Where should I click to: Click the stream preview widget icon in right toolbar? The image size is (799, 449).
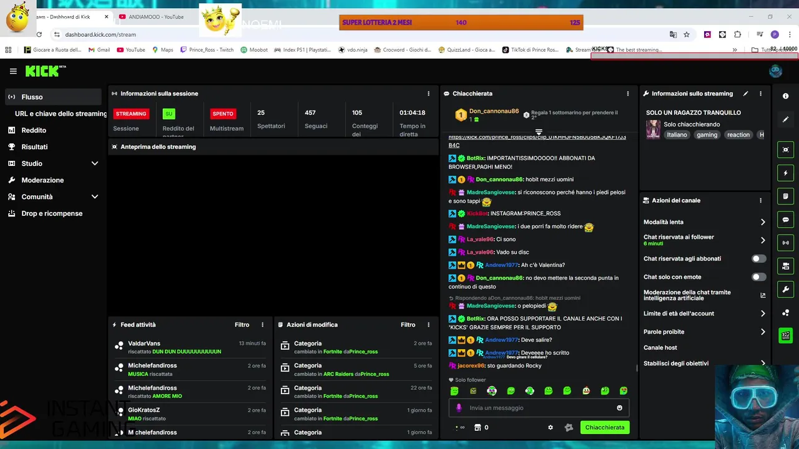pos(785,150)
